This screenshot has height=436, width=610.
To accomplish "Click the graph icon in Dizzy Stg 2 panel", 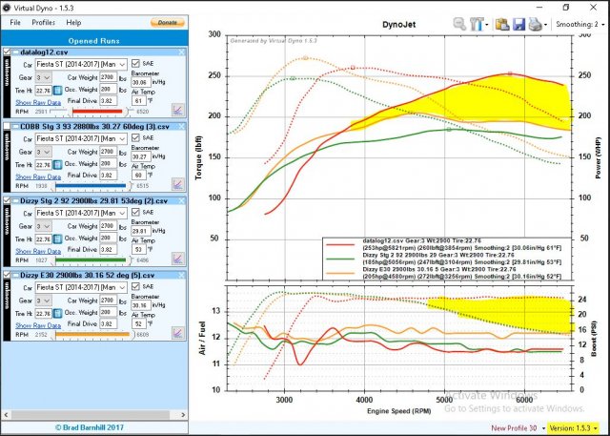I will 178,259.
